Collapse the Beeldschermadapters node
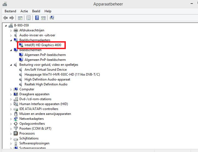Image resolution: width=198 pixels, height=152 pixels. point(11,40)
